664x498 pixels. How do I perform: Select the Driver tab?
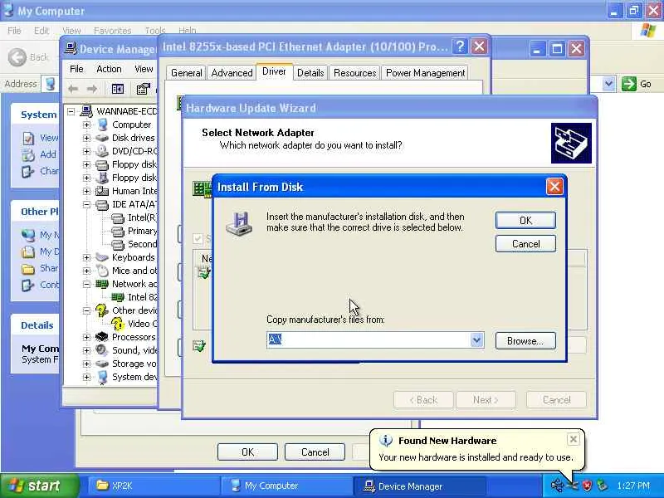tap(274, 71)
